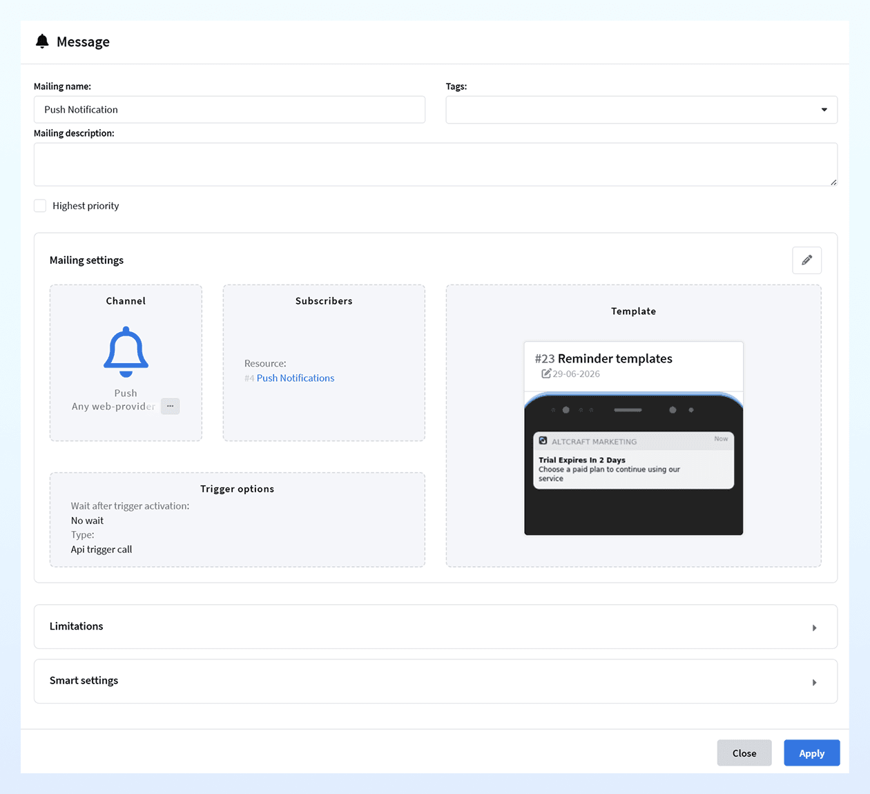Expand the Limitations section
870x794 pixels.
(x=436, y=627)
